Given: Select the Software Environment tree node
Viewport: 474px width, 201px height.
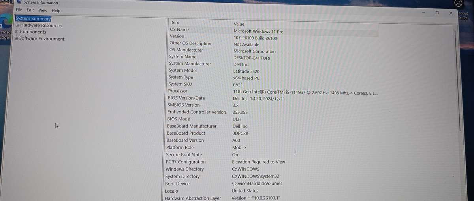Looking at the screenshot, I should coord(41,39).
